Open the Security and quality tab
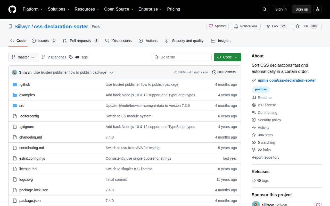 (184, 41)
